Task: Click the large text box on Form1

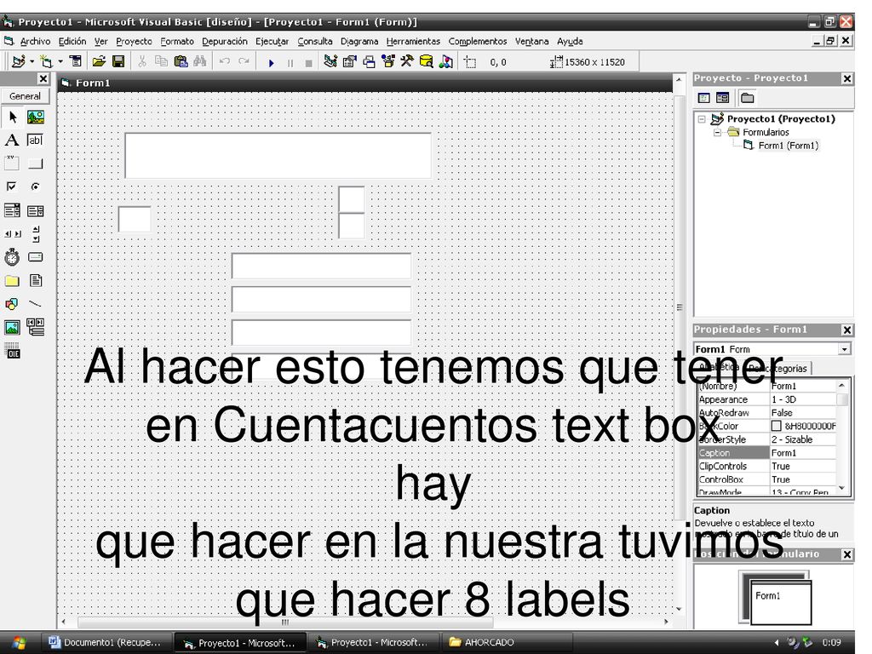Action: click(x=278, y=155)
